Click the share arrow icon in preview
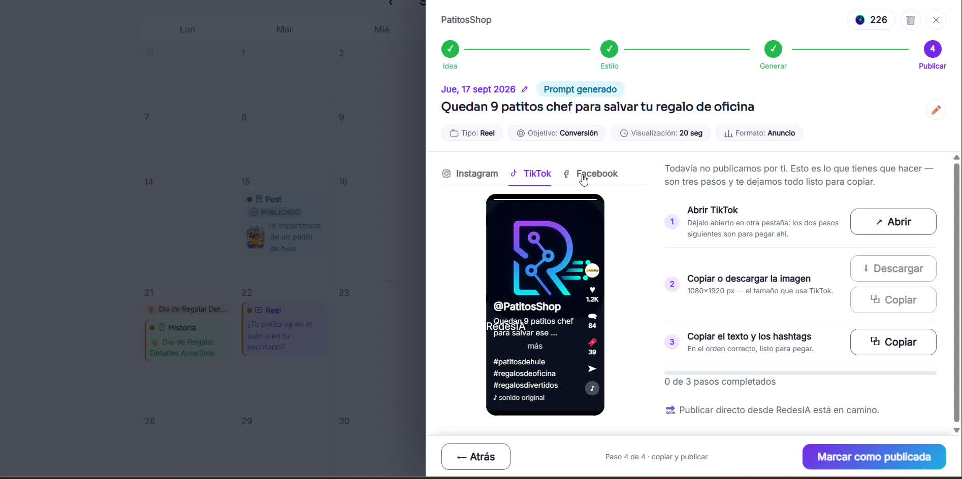Viewport: 962px width, 479px height. [x=592, y=369]
